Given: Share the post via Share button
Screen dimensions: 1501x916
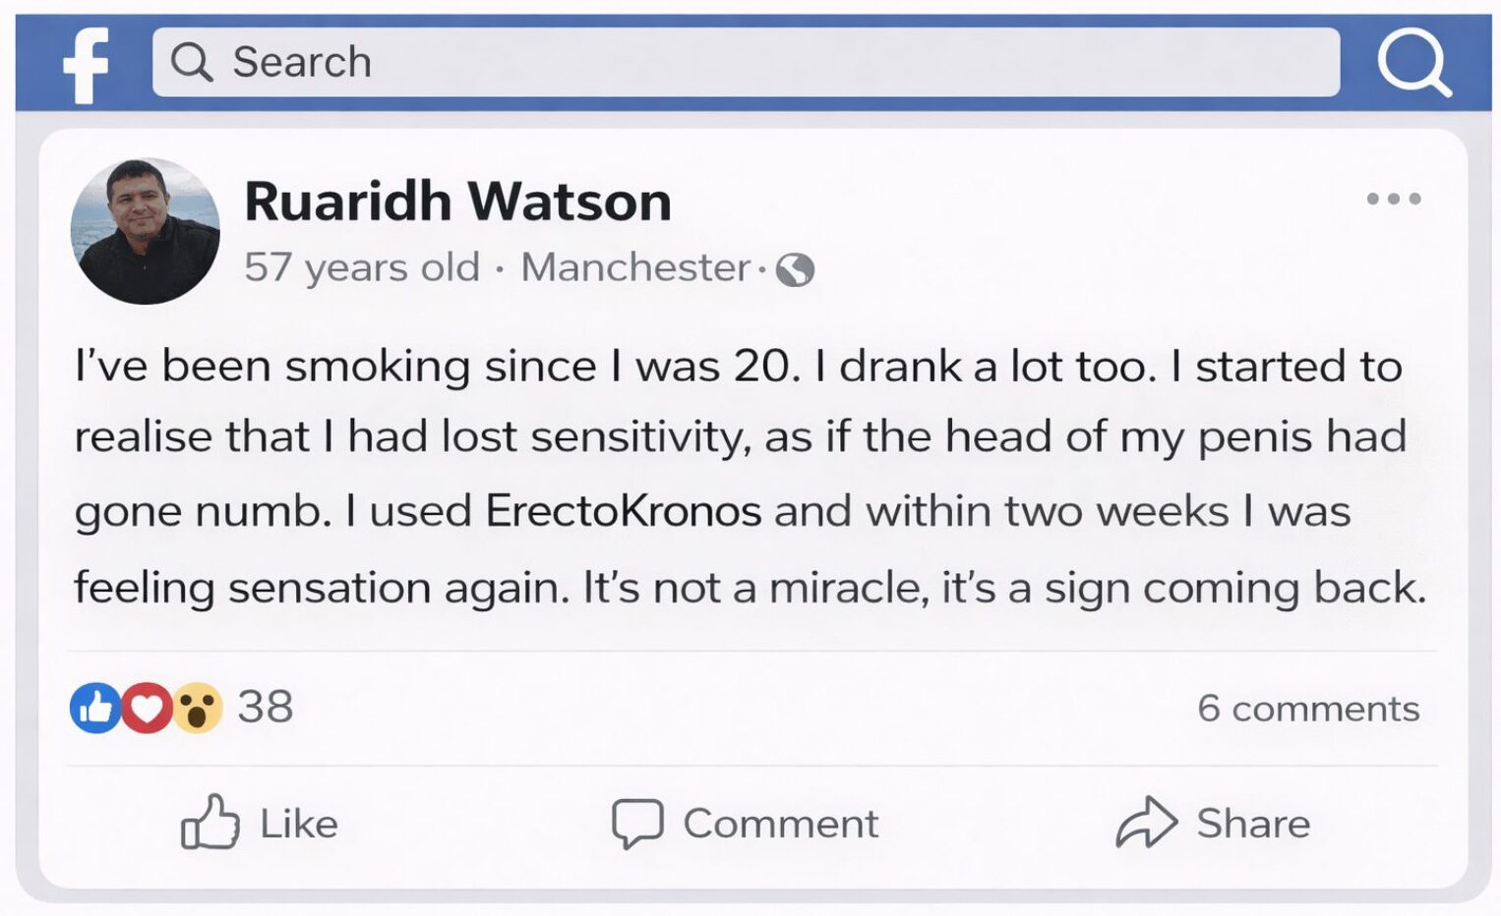Looking at the screenshot, I should pyautogui.click(x=1214, y=823).
